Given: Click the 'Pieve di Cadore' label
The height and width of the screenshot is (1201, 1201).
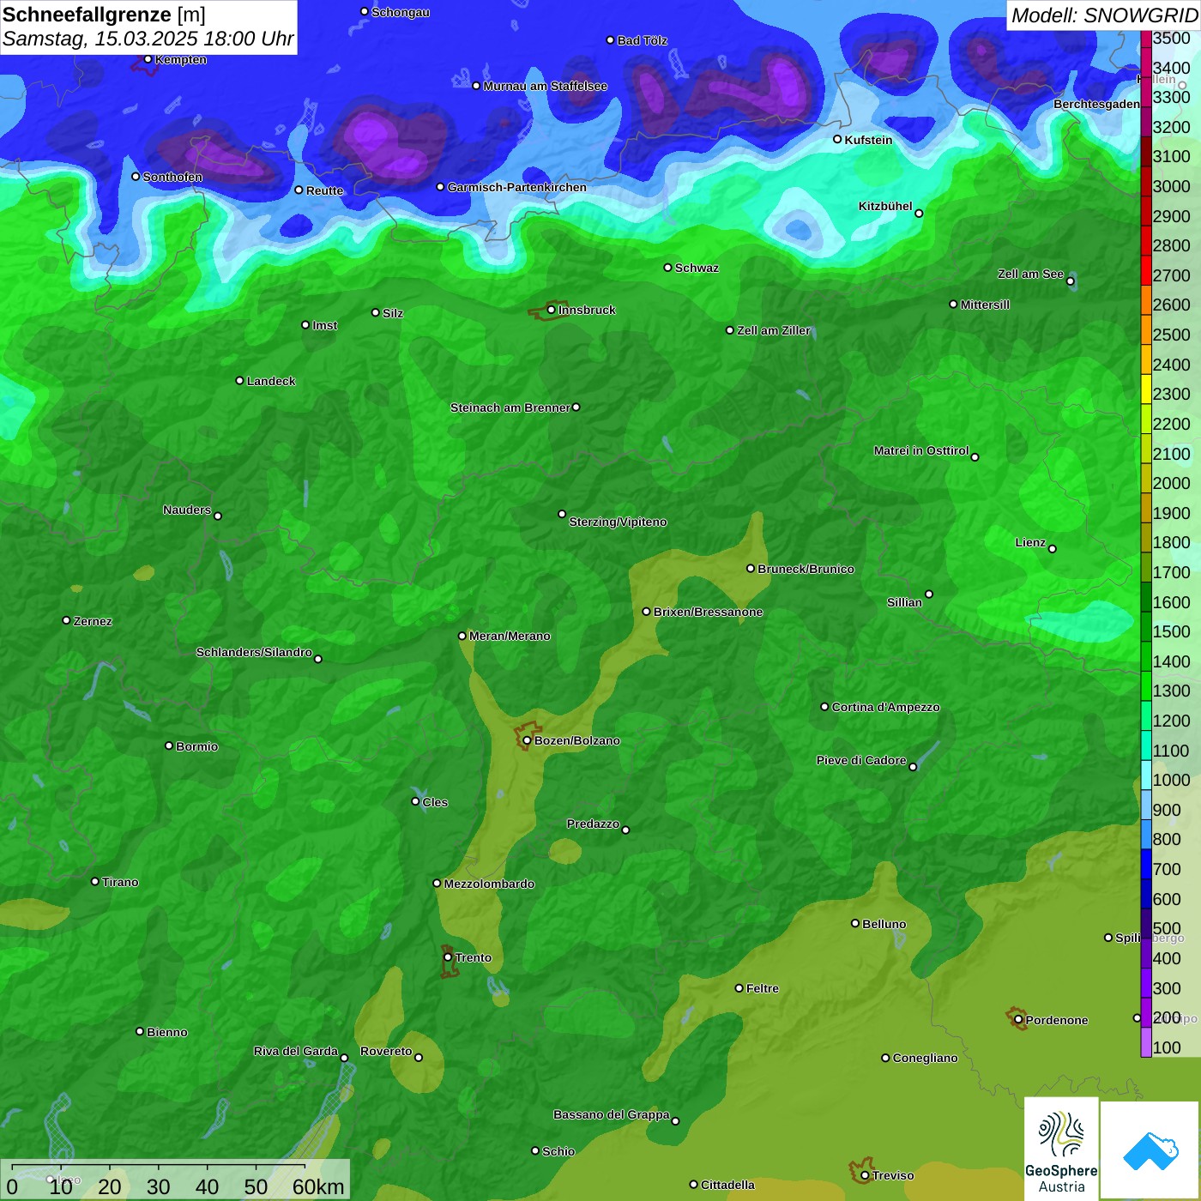Looking at the screenshot, I should tap(861, 760).
